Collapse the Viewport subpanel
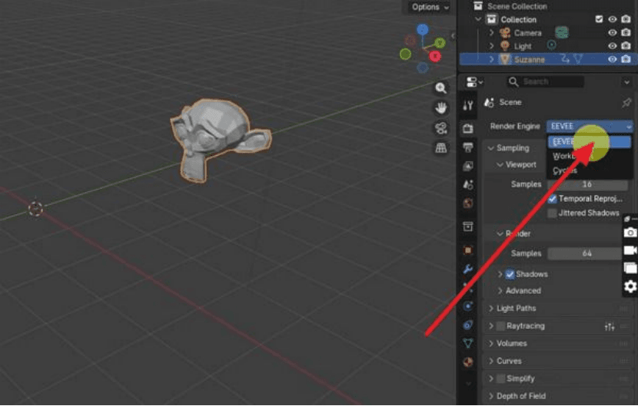Image resolution: width=638 pixels, height=406 pixels. point(500,165)
